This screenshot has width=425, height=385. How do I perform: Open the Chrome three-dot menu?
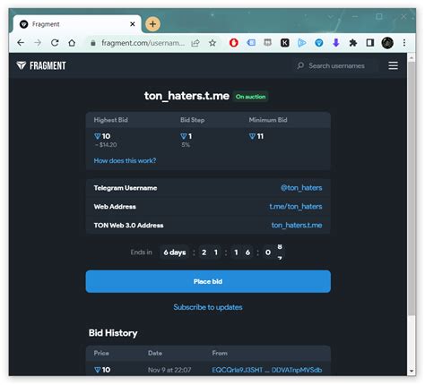tap(404, 43)
